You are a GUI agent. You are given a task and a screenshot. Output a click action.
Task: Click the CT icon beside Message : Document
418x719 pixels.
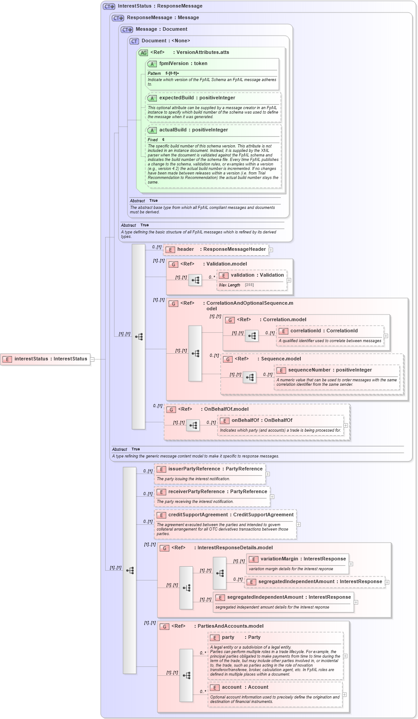click(x=127, y=29)
